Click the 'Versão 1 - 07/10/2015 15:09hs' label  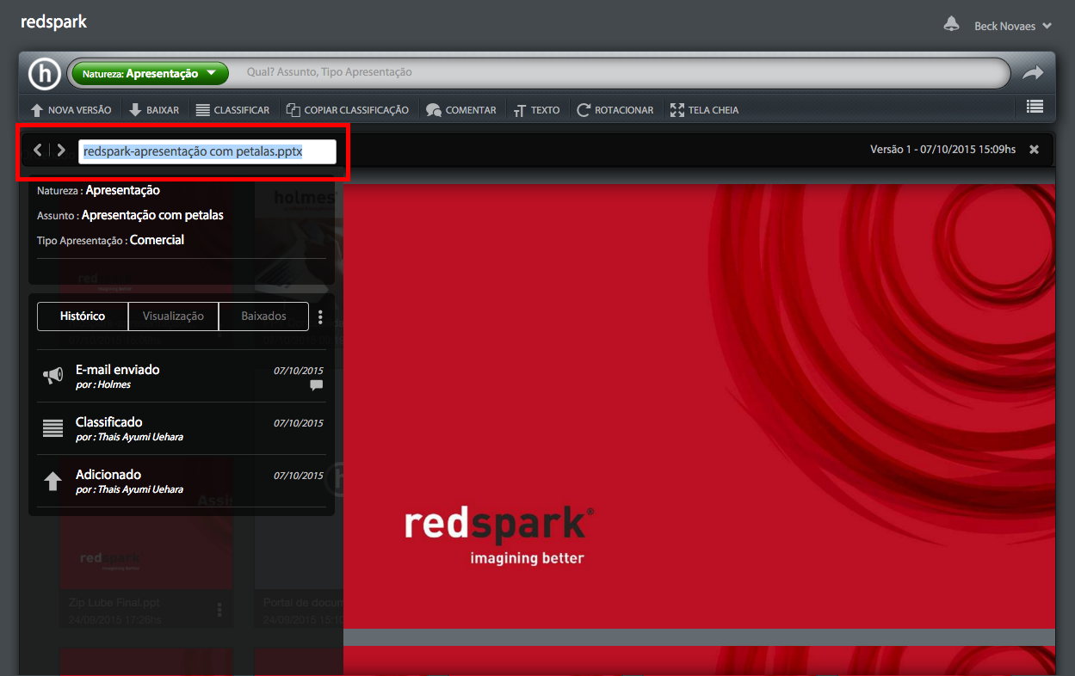(x=942, y=150)
